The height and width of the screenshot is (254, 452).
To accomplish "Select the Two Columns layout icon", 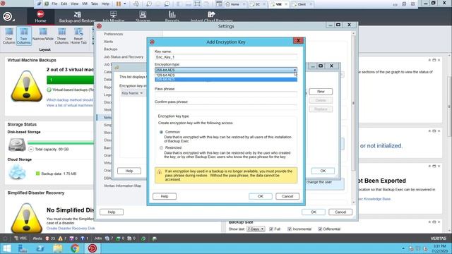I will (x=23, y=36).
